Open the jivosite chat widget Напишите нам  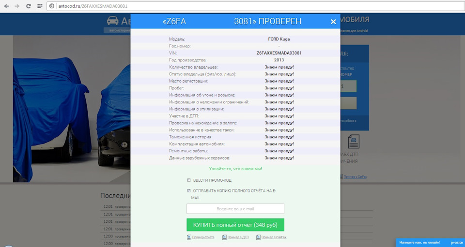(x=430, y=242)
